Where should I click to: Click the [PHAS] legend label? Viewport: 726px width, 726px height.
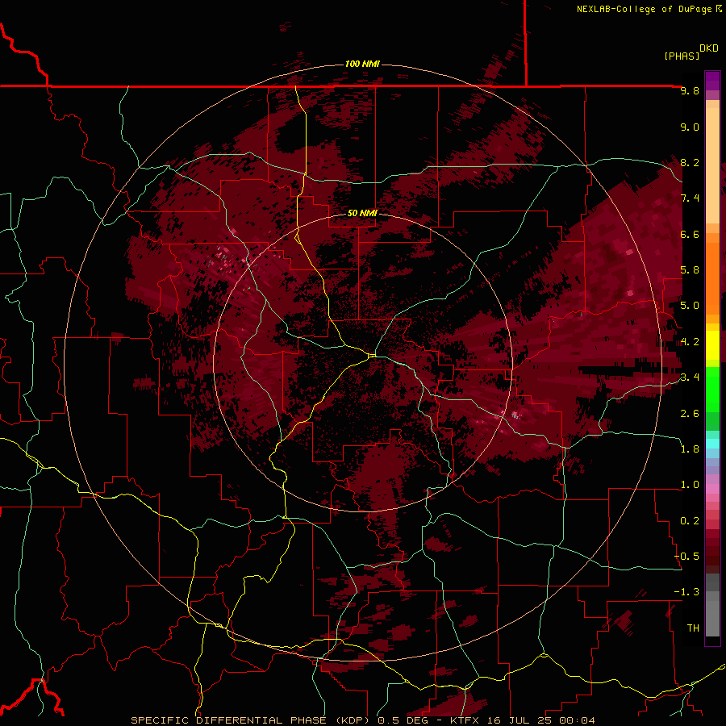click(682, 56)
